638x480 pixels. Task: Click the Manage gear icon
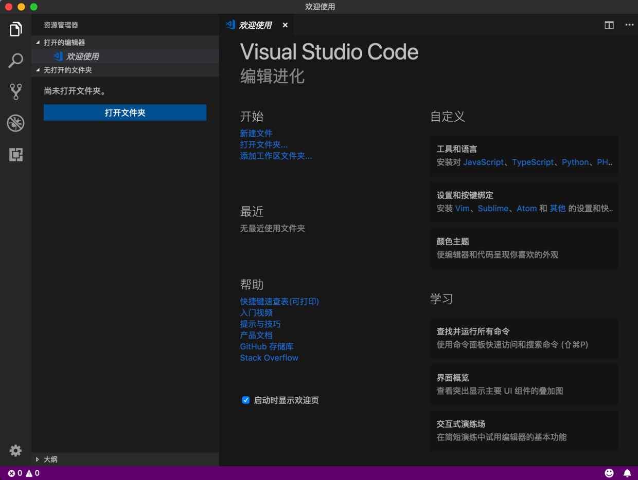15,451
